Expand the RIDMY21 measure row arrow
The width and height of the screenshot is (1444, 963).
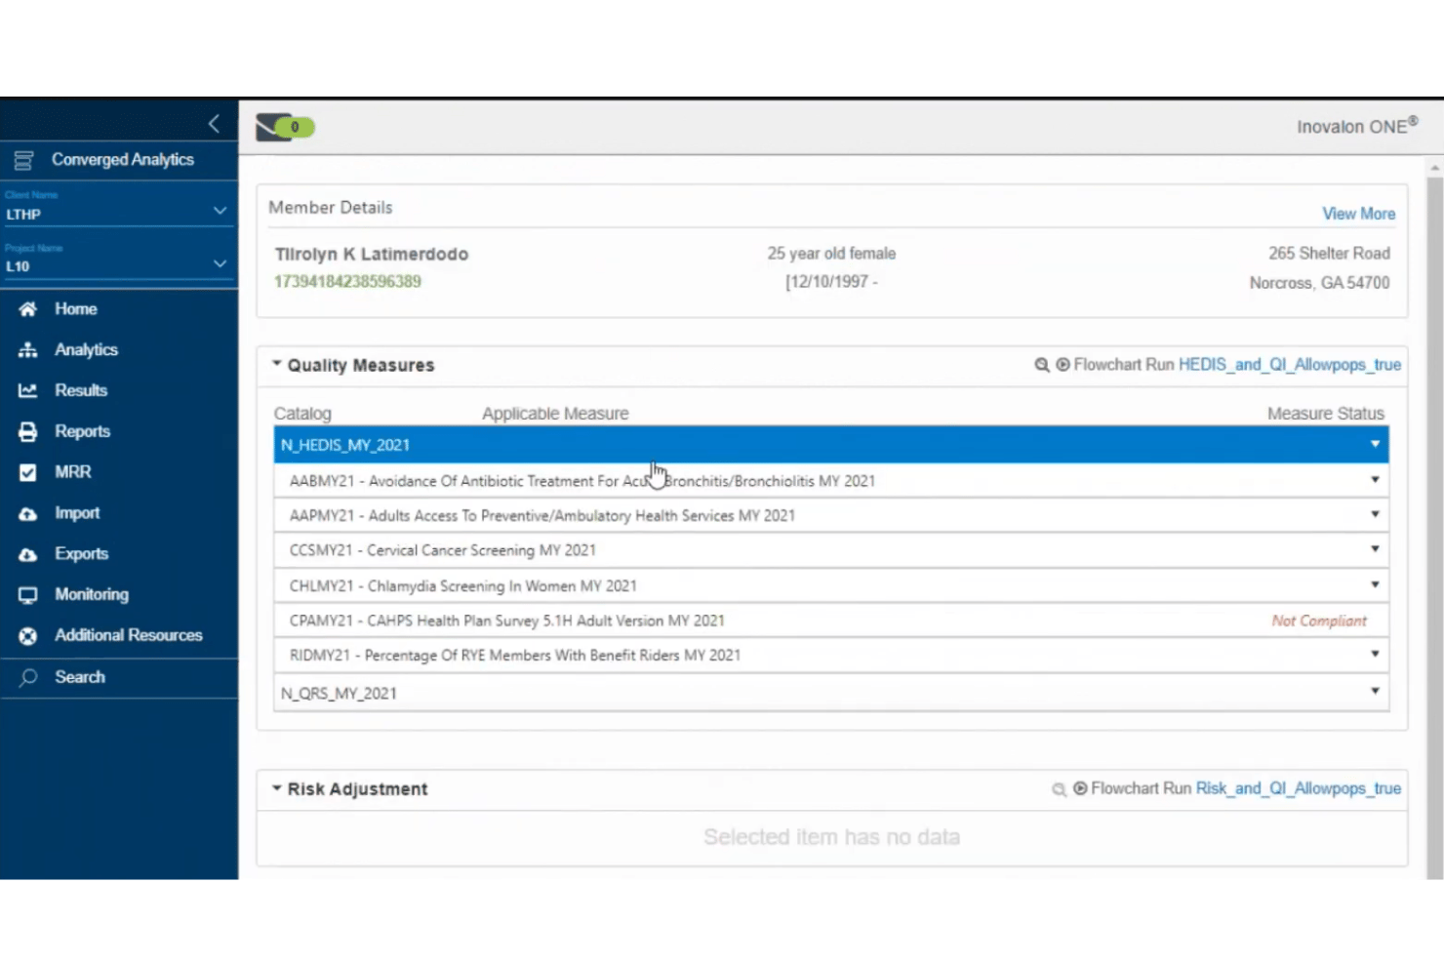1375,654
